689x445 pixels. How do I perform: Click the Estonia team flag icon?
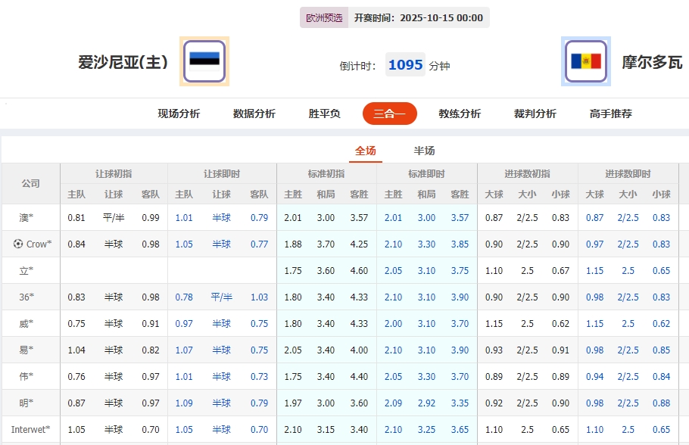point(202,61)
